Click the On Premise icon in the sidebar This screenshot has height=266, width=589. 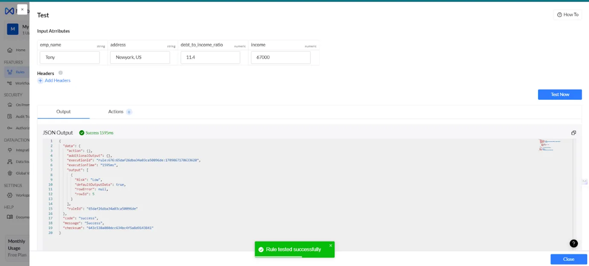click(10, 105)
